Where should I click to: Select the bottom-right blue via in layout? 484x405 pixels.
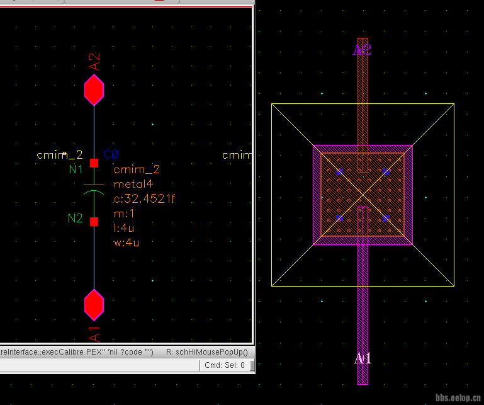(x=386, y=218)
